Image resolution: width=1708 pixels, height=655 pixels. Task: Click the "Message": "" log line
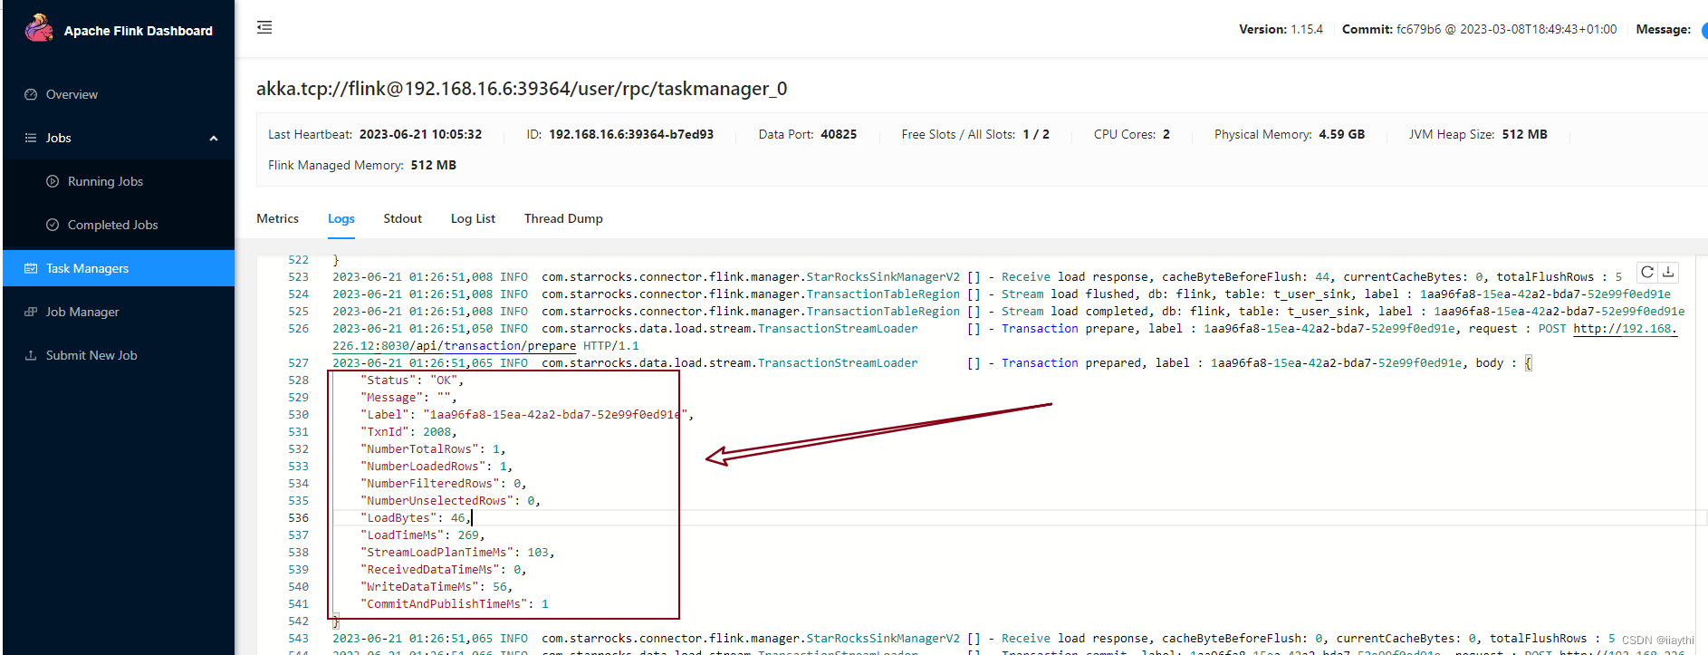point(408,398)
